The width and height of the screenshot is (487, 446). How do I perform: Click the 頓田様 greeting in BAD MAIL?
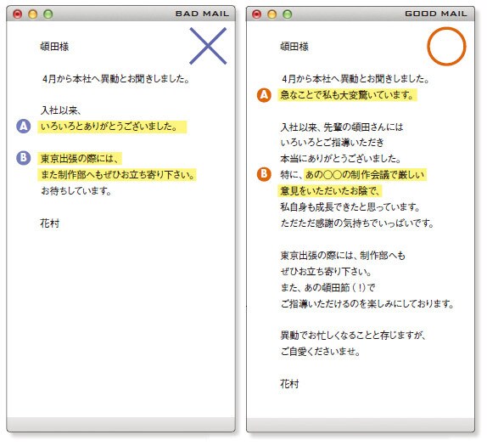[x=54, y=47]
